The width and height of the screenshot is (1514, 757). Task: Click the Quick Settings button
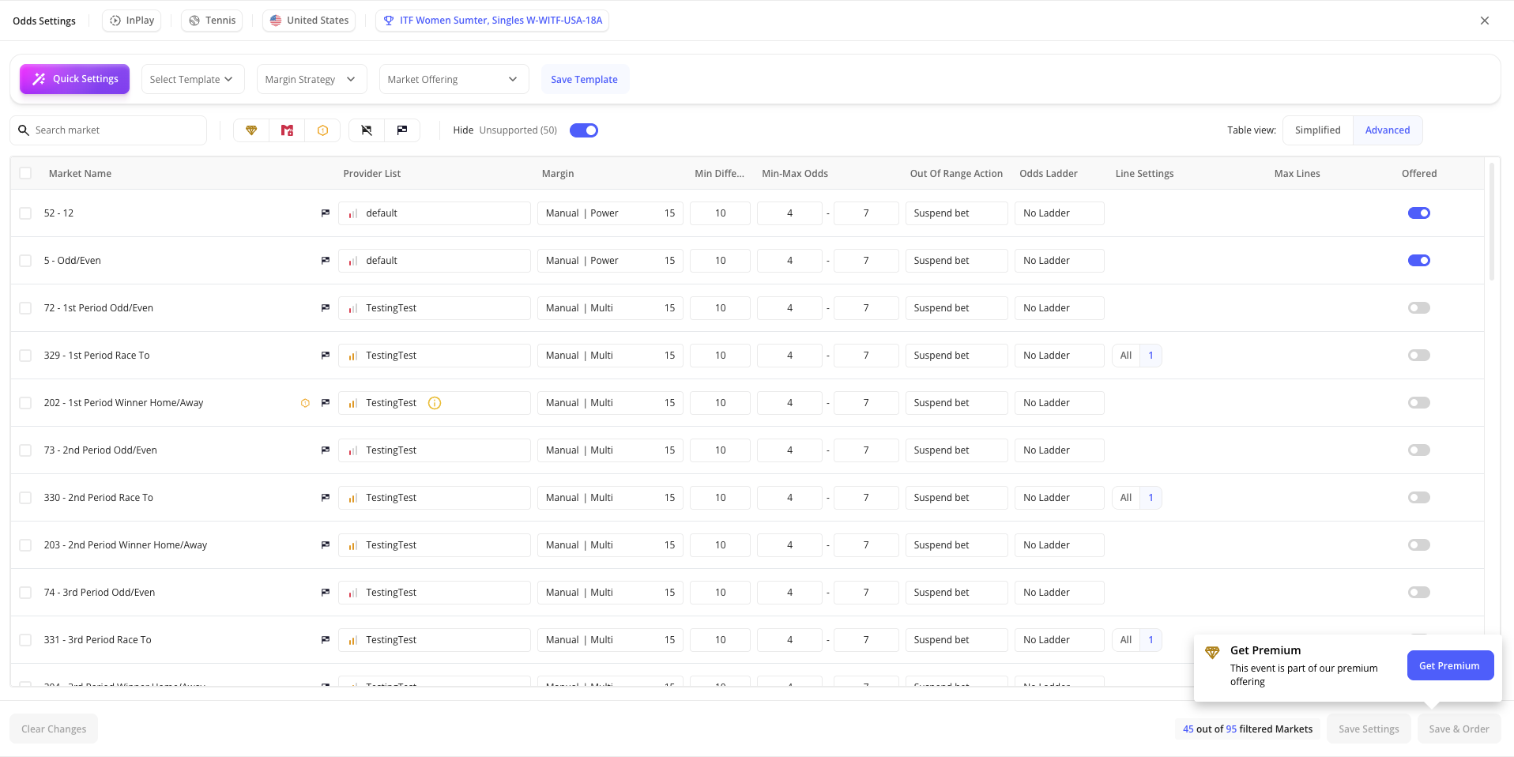pos(74,79)
